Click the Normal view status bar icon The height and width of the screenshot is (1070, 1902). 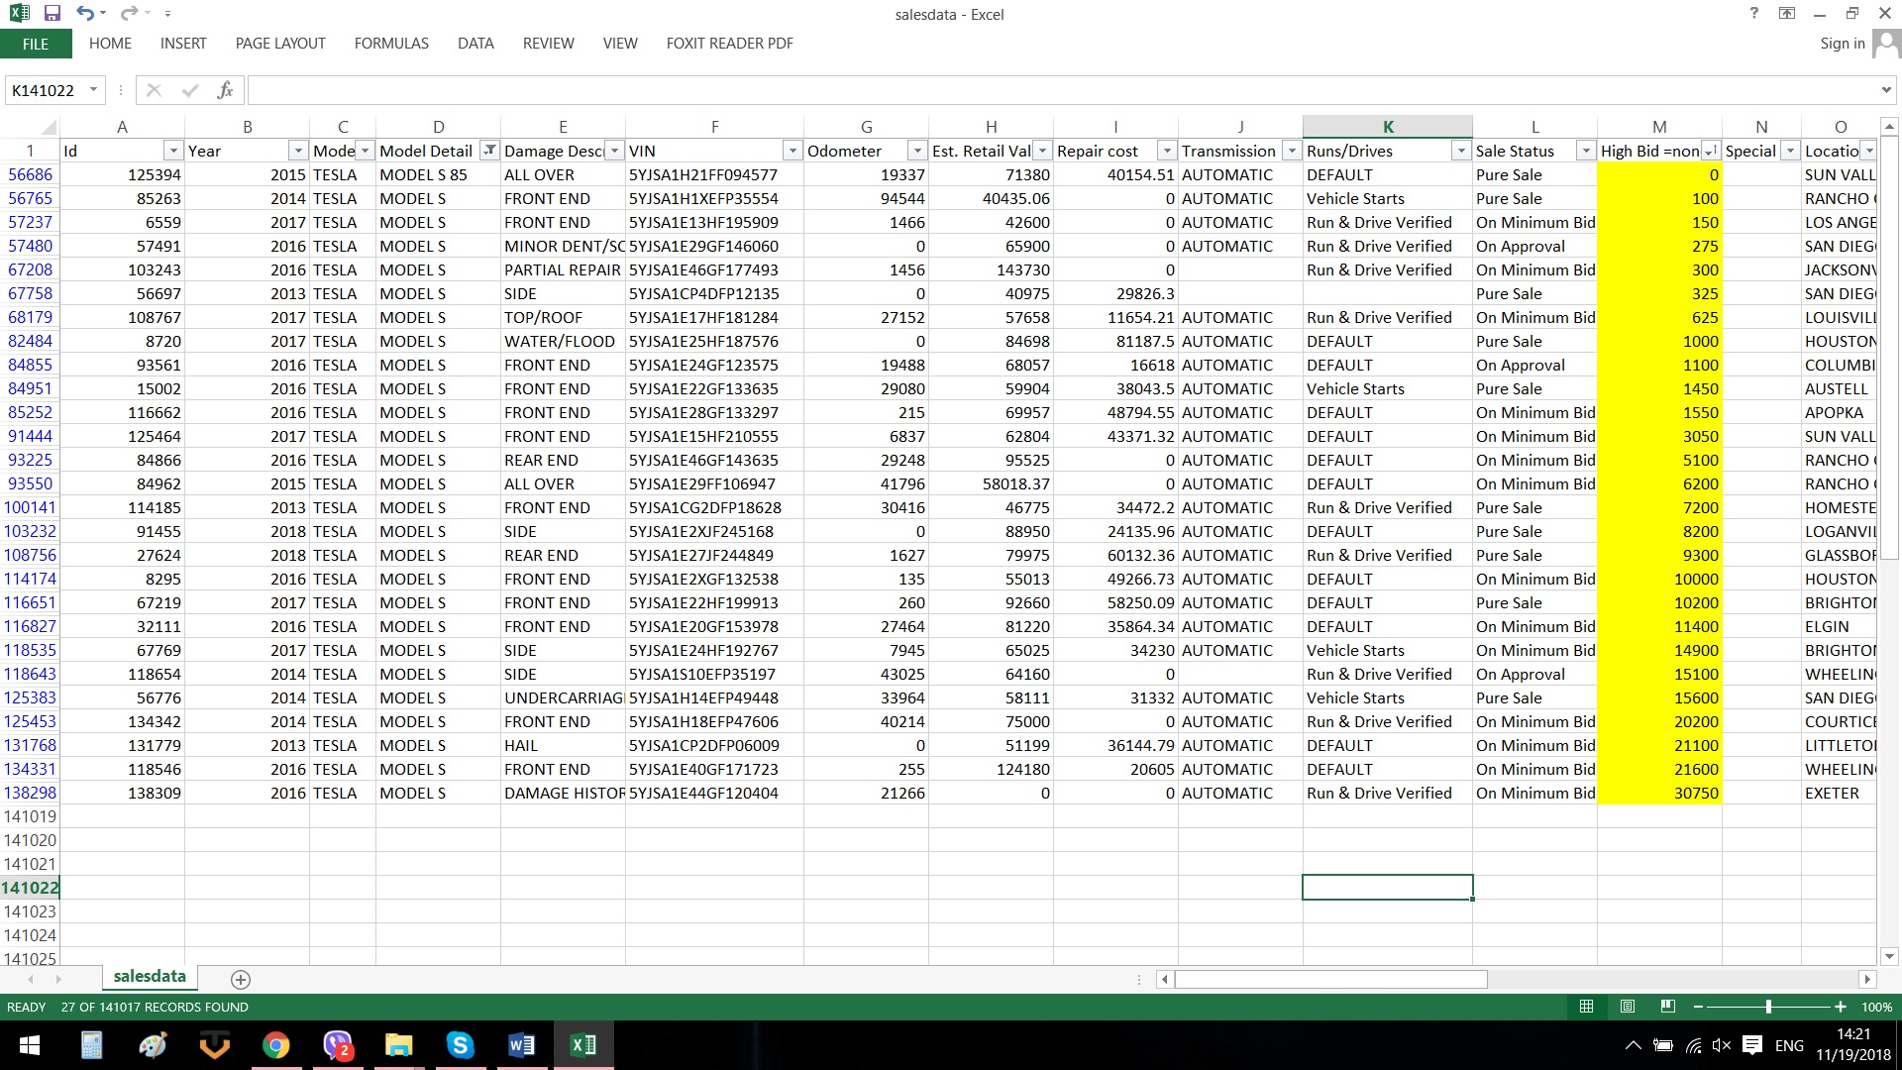[x=1586, y=1007]
